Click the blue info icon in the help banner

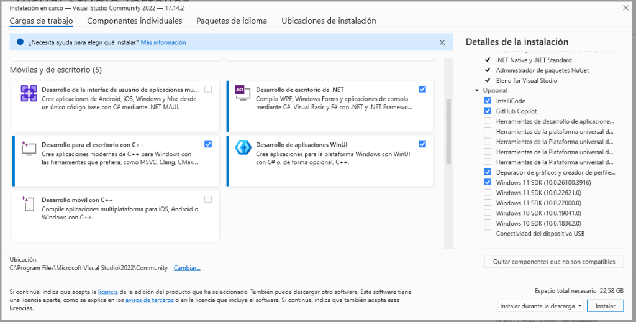20,42
